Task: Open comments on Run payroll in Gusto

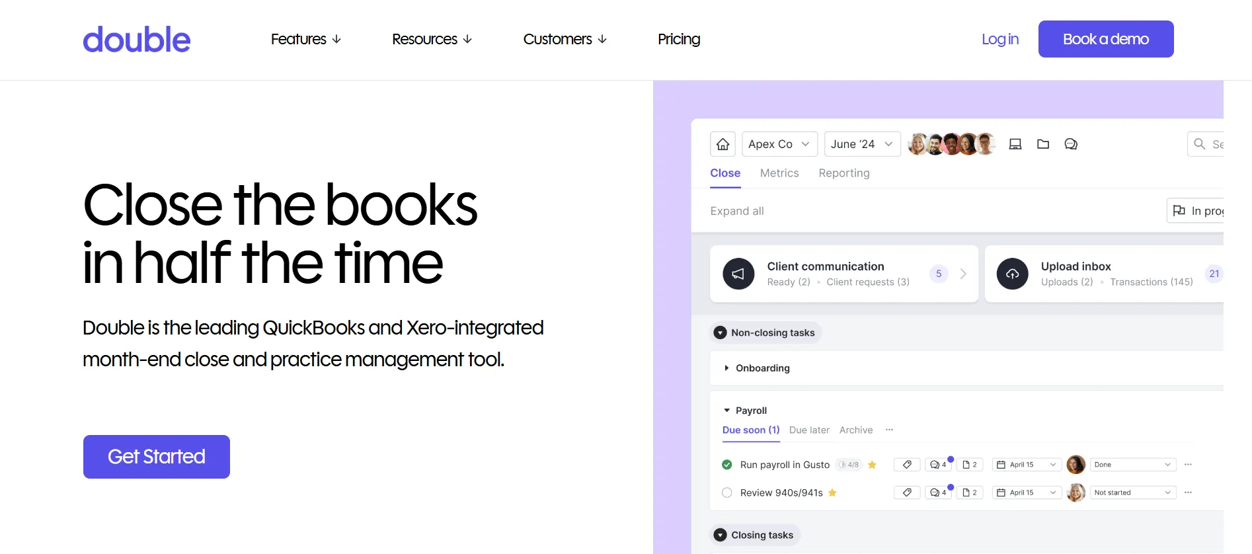Action: [x=938, y=465]
